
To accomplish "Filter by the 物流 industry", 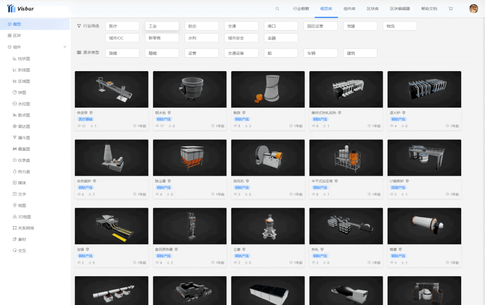I will pyautogui.click(x=400, y=26).
